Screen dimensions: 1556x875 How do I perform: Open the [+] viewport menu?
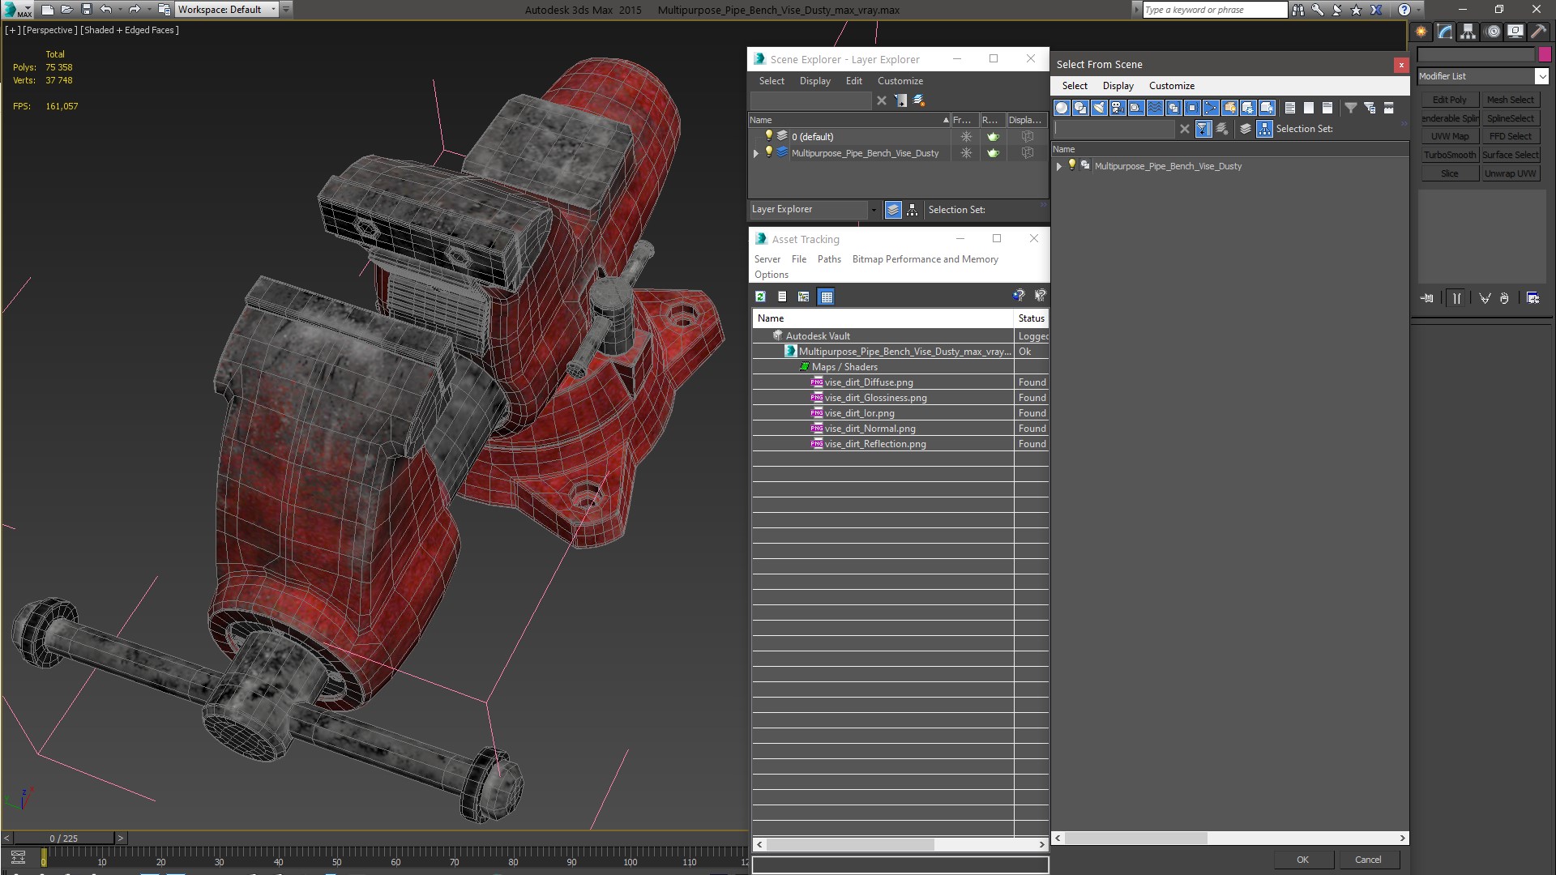[13, 30]
